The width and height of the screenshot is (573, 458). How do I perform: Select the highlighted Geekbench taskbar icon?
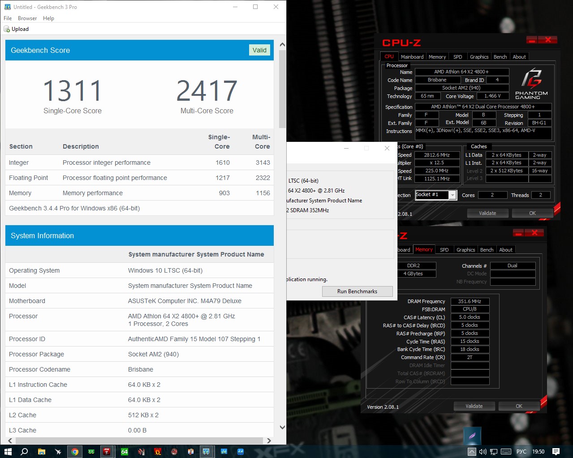click(206, 451)
